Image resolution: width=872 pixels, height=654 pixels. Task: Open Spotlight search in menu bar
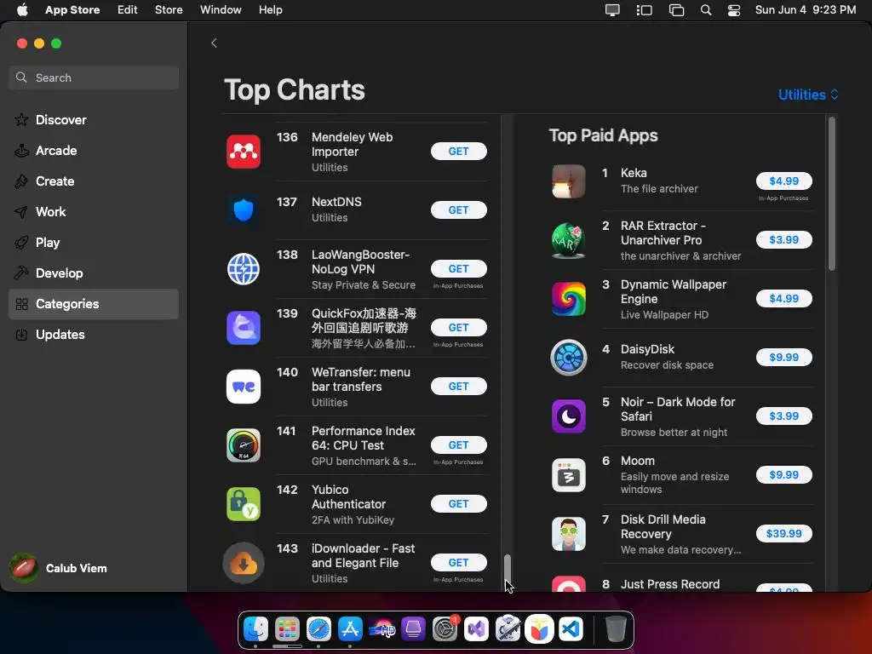coord(706,10)
